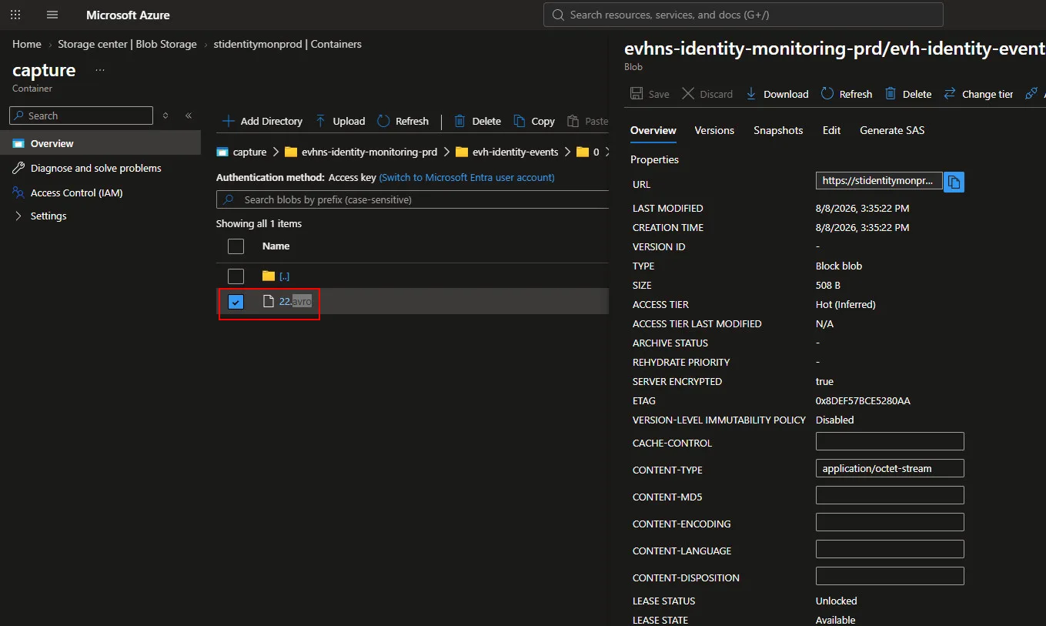Copy the blob URL to clipboard
The image size is (1046, 626).
[954, 182]
